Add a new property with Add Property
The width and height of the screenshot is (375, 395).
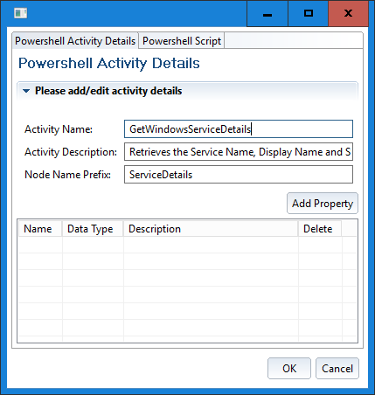(x=323, y=204)
